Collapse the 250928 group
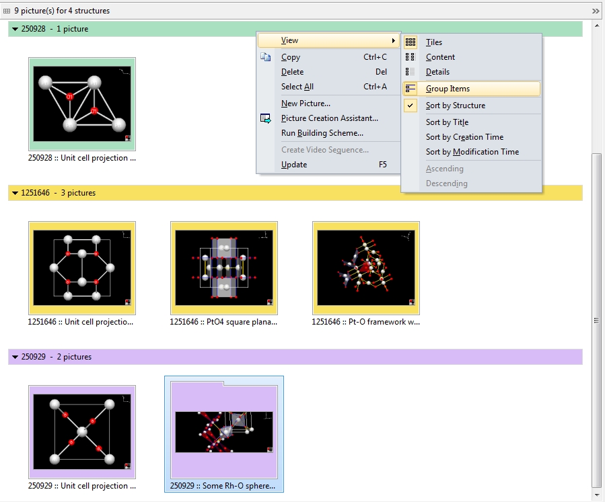Viewport: 605px width, 502px height. click(15, 29)
